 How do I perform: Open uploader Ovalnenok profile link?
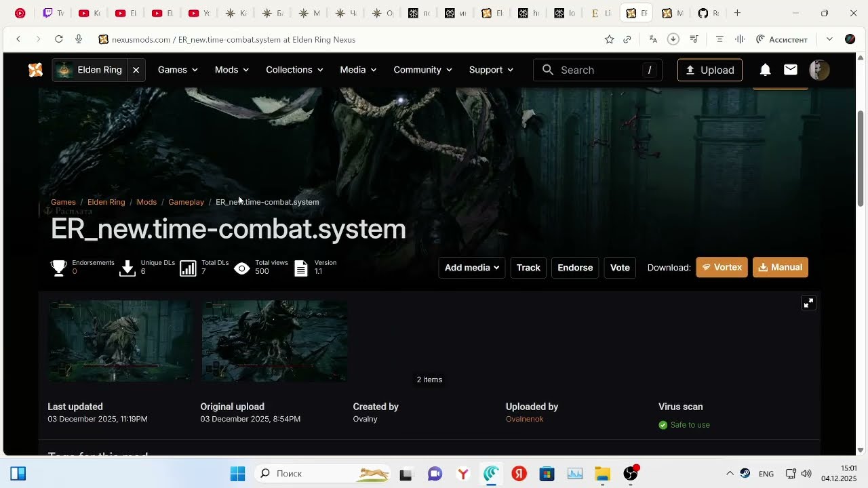point(524,419)
